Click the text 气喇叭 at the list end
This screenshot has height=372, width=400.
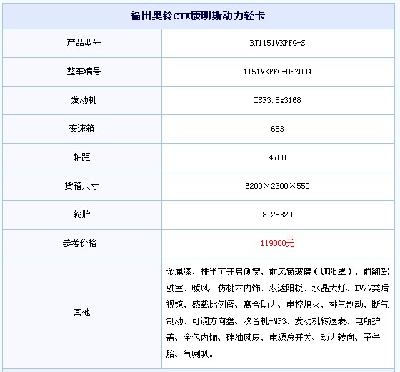[196, 354]
